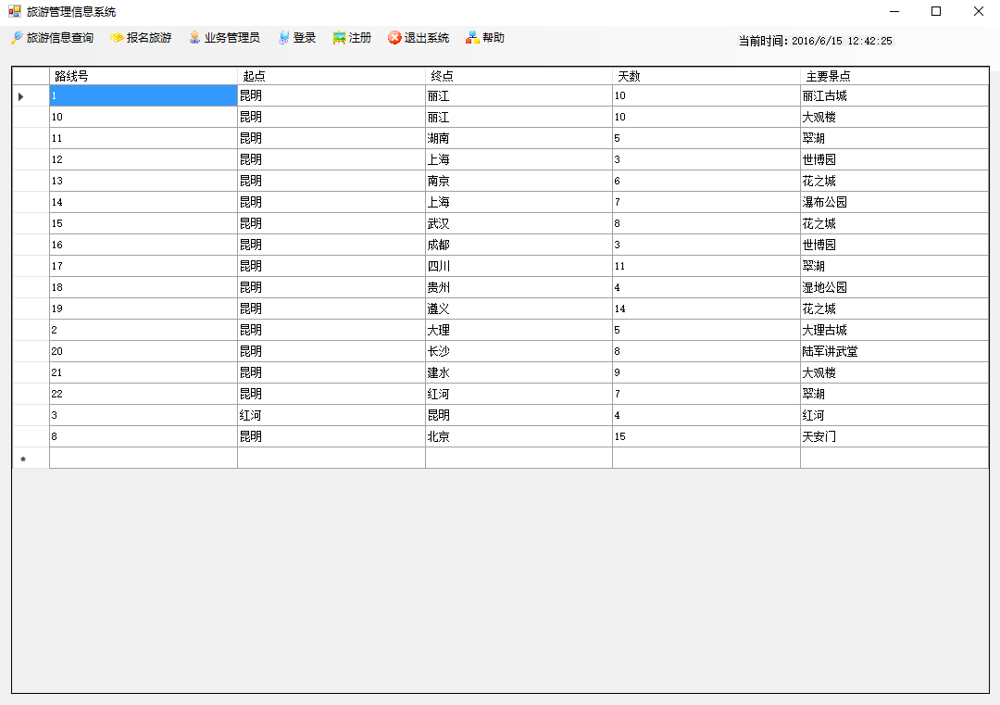Maximize the 旅游管理信息系统 window
The height and width of the screenshot is (705, 1000).
click(936, 12)
